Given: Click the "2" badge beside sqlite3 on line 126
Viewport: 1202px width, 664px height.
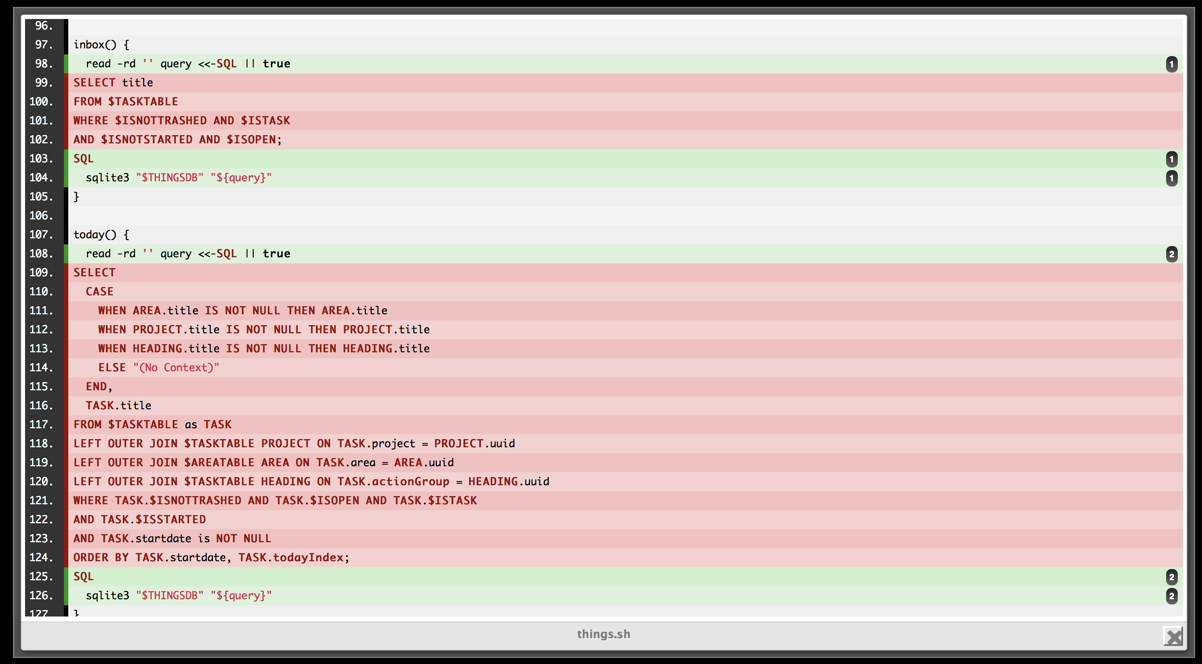Looking at the screenshot, I should point(1172,595).
